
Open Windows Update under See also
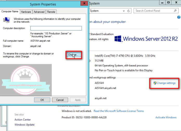point(24,125)
